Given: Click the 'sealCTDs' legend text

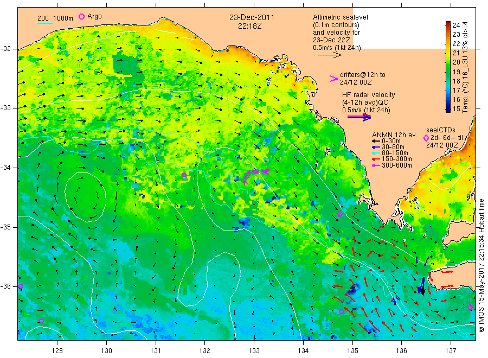Looking at the screenshot, I should click(441, 130).
